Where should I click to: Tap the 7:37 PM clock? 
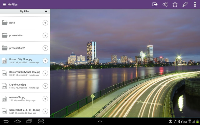click(x=180, y=121)
